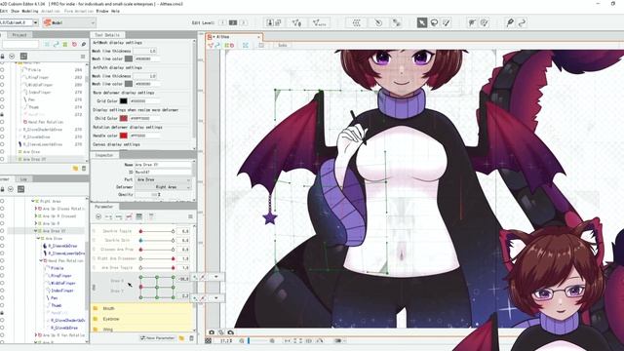This screenshot has width=624, height=351.
Task: Click the Parts panel search field
Action: 19,44
